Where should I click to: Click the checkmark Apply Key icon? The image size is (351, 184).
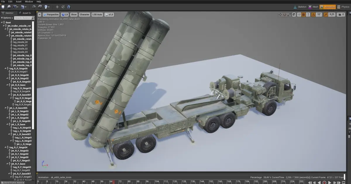tap(63, 7)
